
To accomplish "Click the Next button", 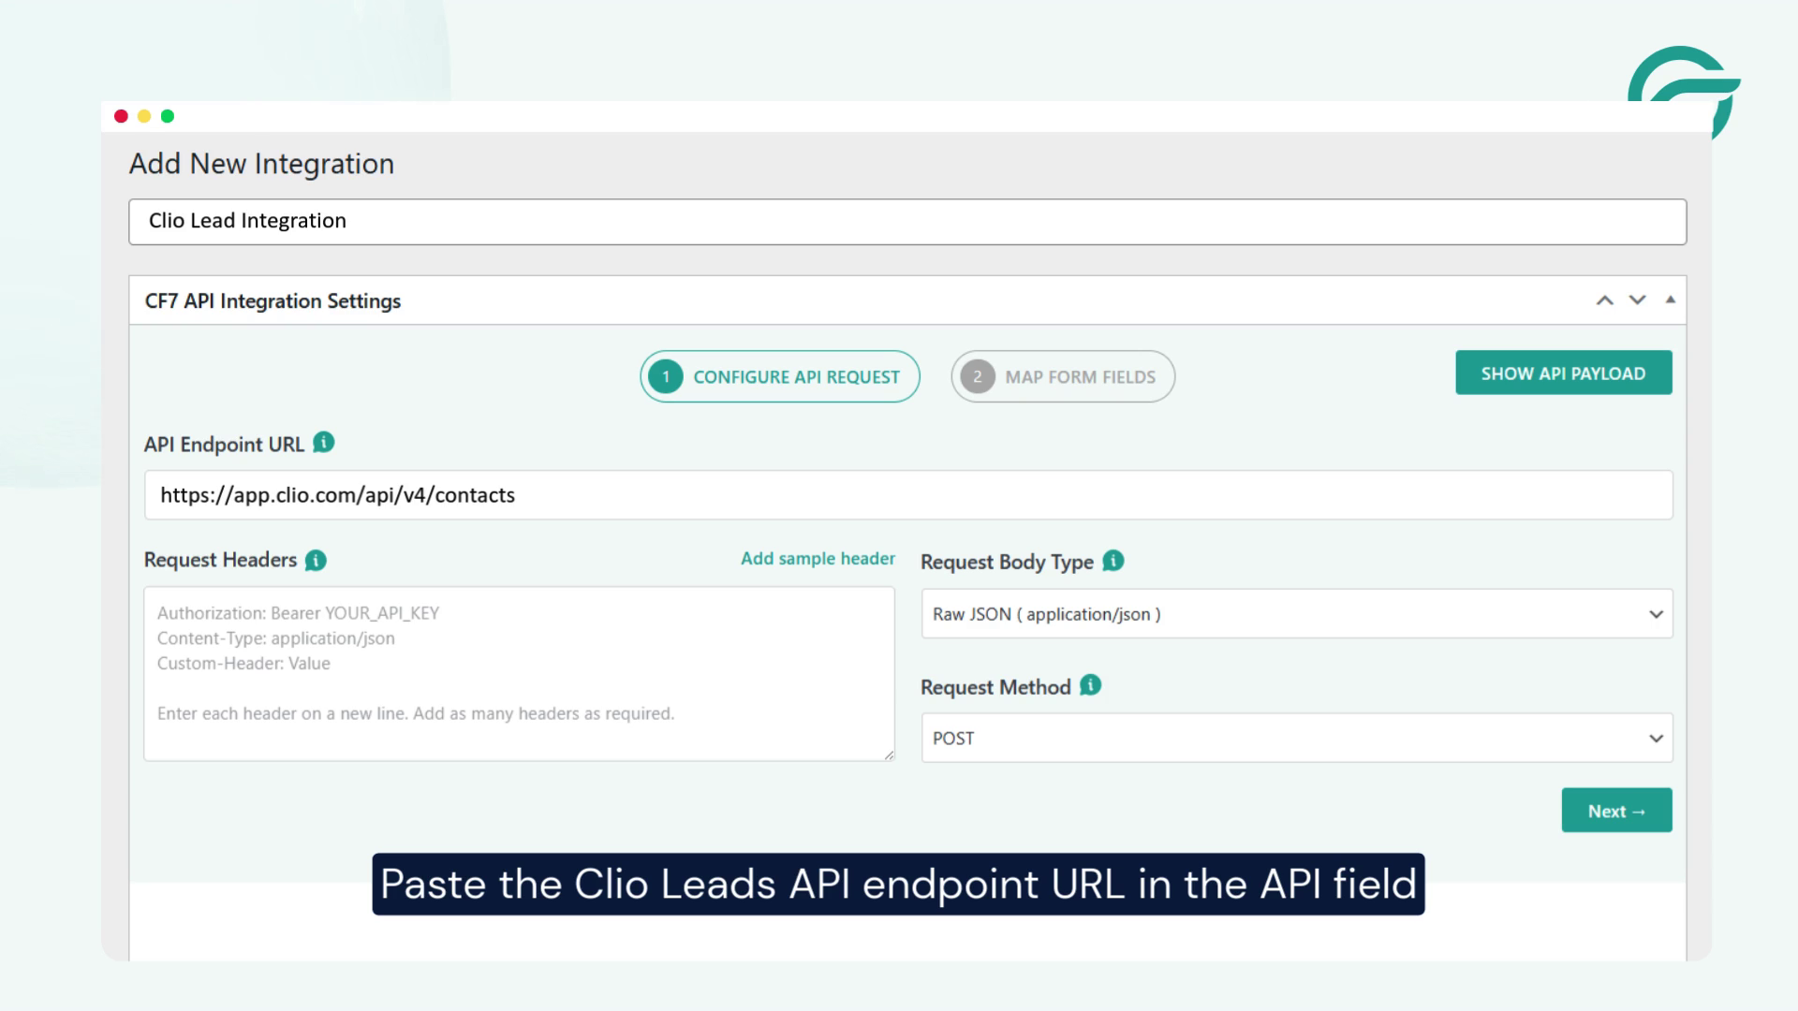I will pos(1615,810).
